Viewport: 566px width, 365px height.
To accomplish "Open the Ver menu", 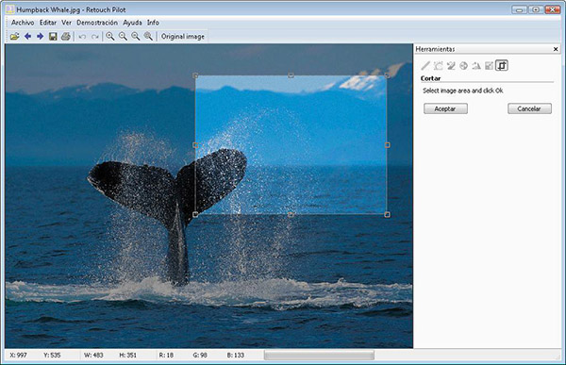I will coord(66,23).
